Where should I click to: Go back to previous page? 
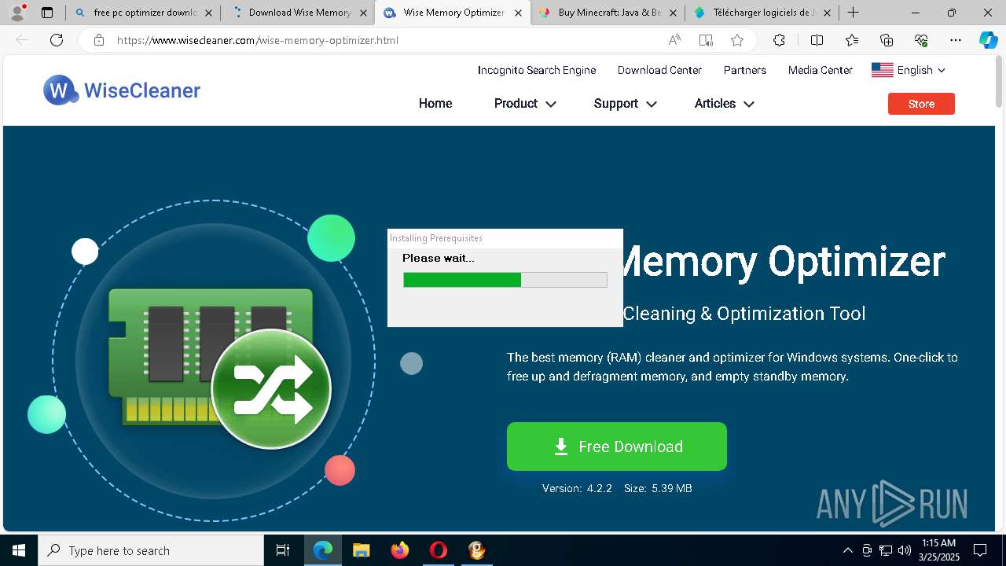(22, 40)
